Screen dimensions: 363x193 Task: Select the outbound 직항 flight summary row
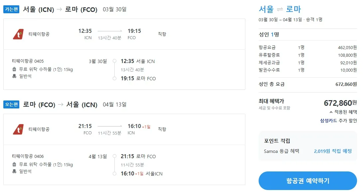point(133,34)
